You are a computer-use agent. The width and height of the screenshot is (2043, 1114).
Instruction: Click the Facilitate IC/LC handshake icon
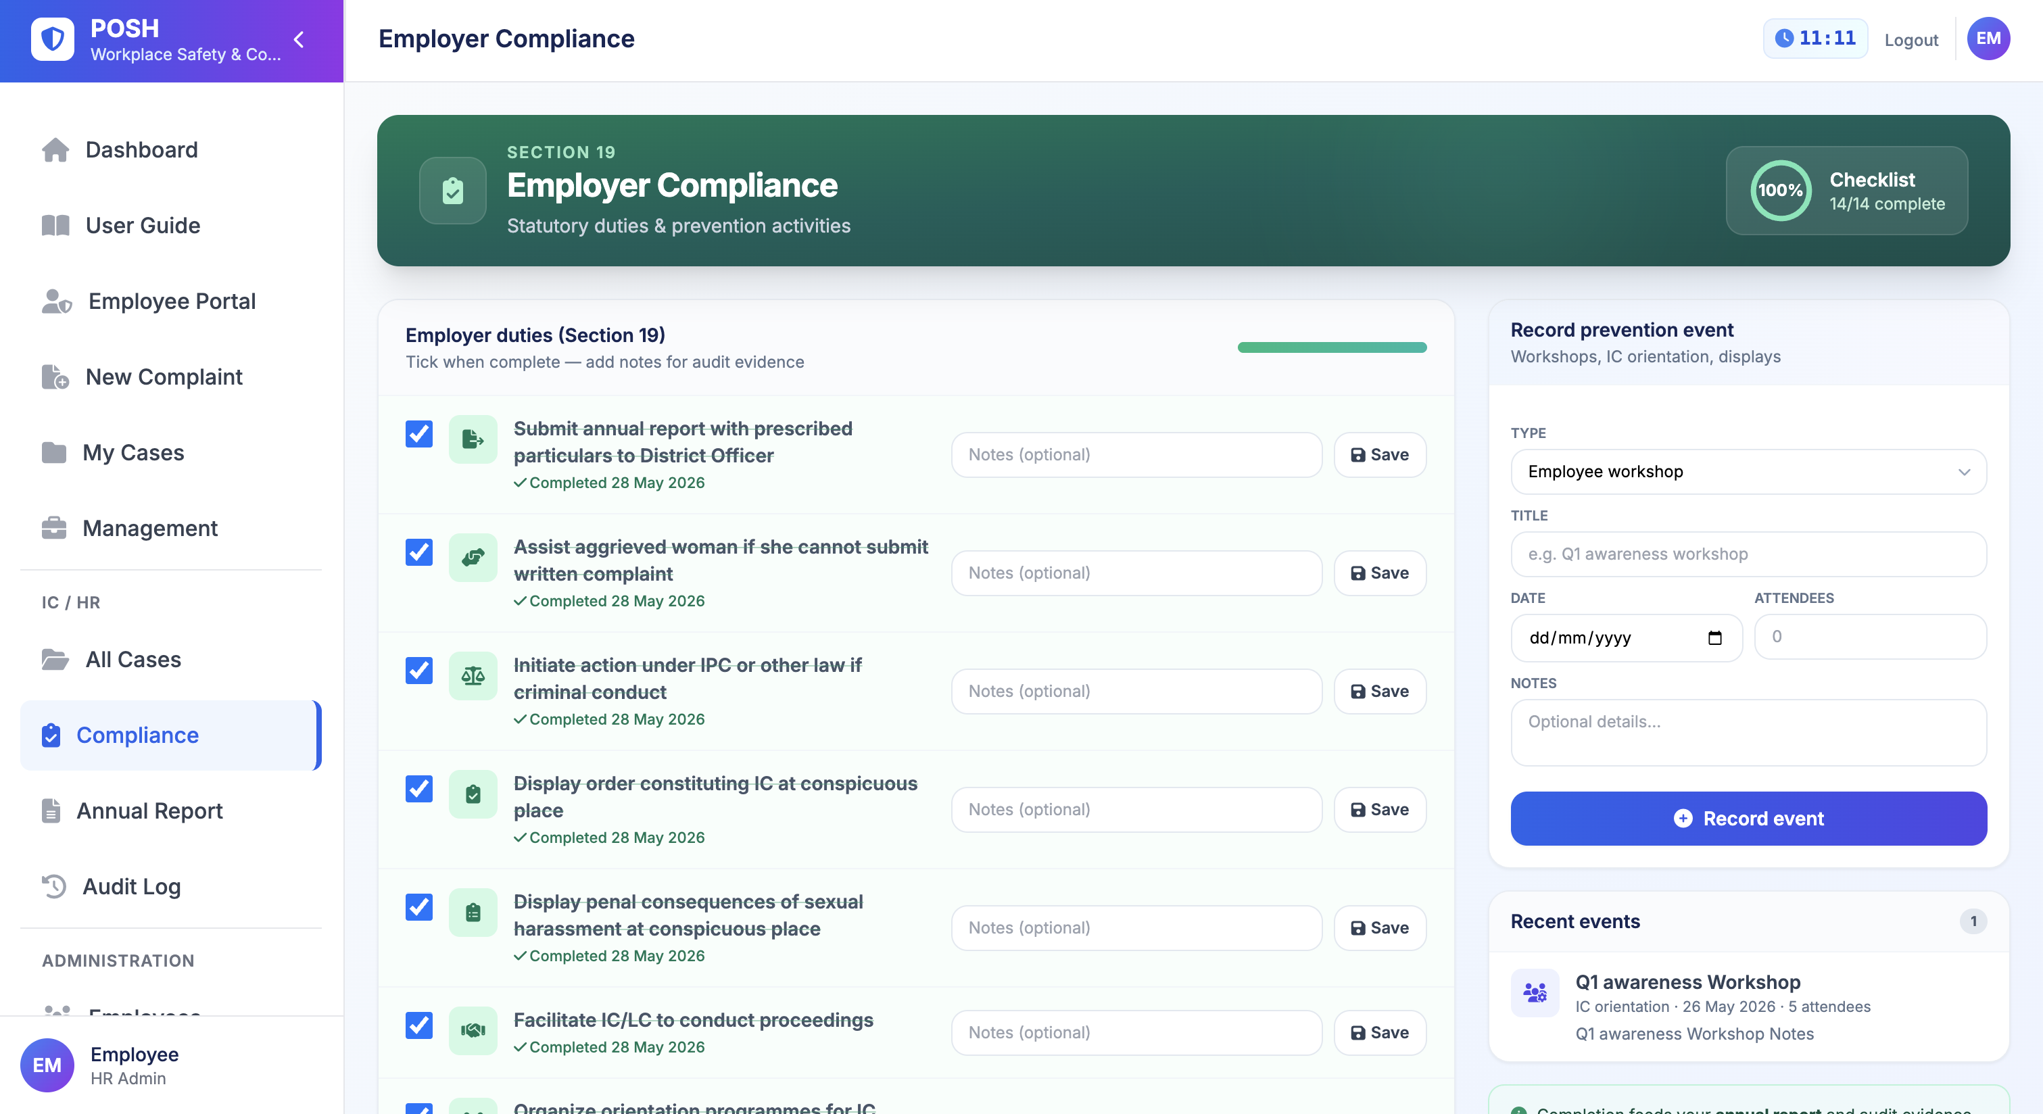coord(473,1030)
